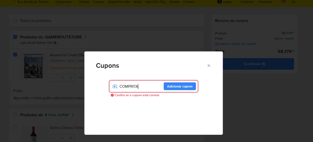Click the Adicionar cupom button
The width and height of the screenshot is (313, 142).
point(180,86)
